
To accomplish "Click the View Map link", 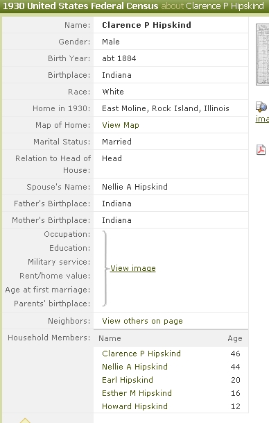I will tap(121, 125).
